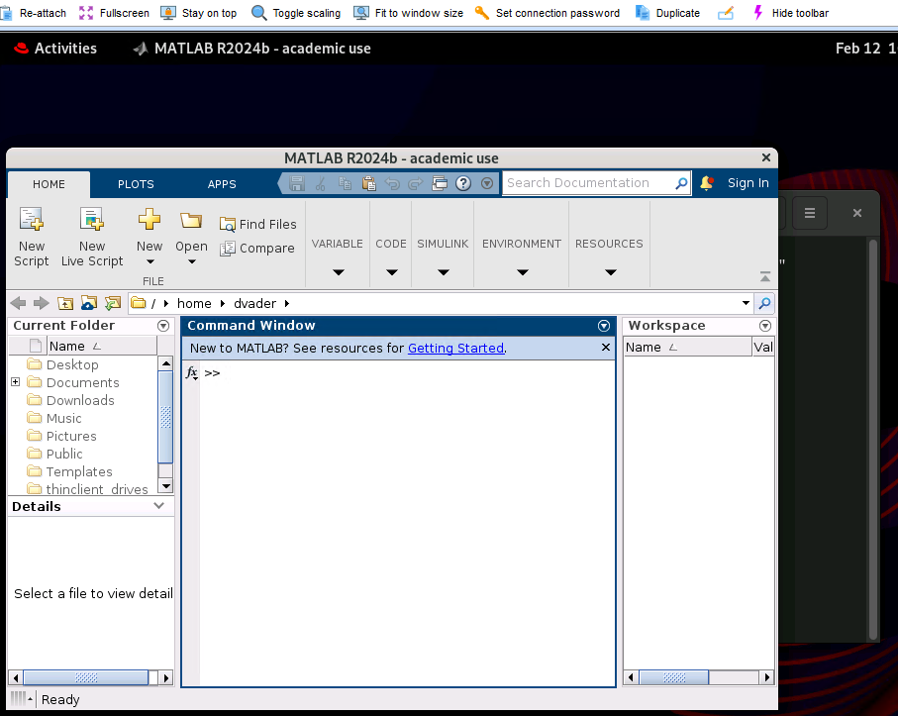Viewport: 898px width, 716px height.
Task: Click the Undo arrow icon
Action: coord(392,183)
